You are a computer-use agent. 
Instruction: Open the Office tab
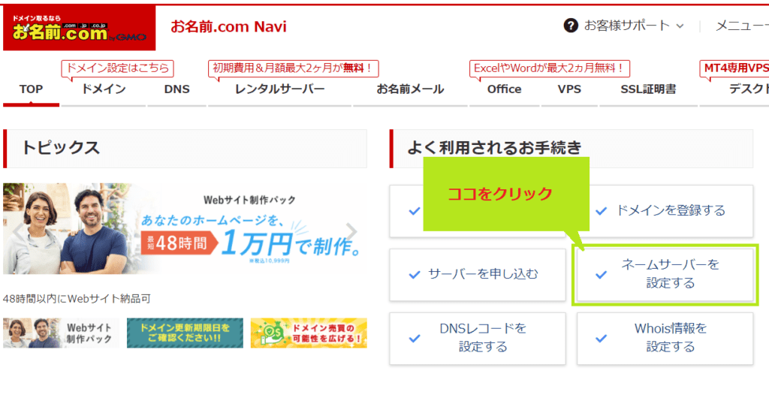(504, 89)
